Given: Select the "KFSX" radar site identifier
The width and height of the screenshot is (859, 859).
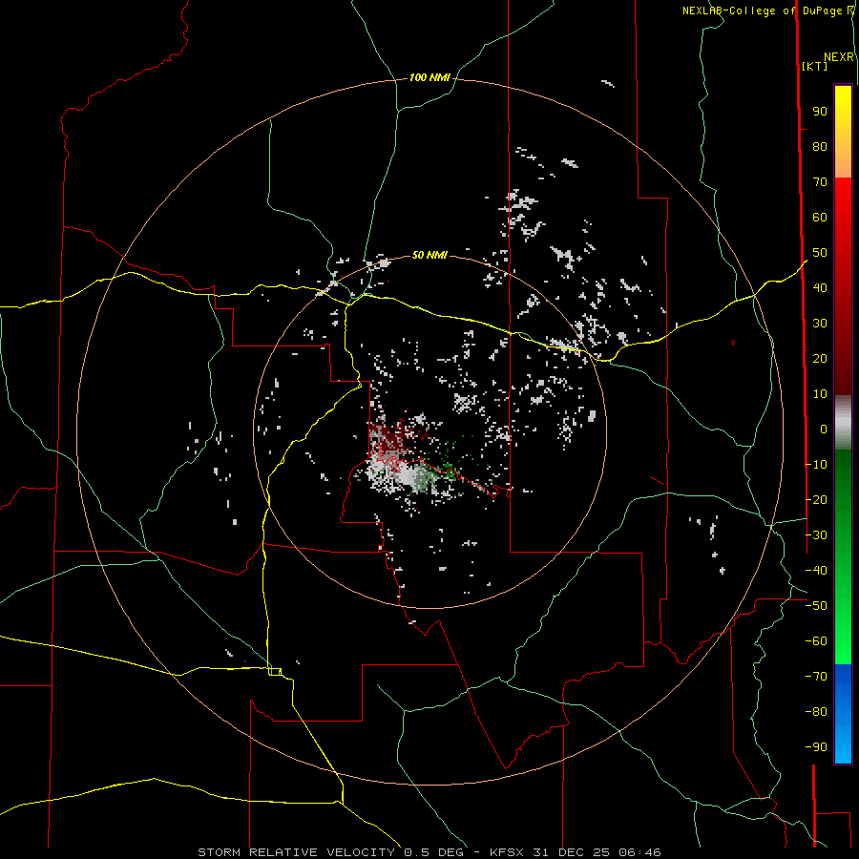Looking at the screenshot, I should pyautogui.click(x=508, y=852).
